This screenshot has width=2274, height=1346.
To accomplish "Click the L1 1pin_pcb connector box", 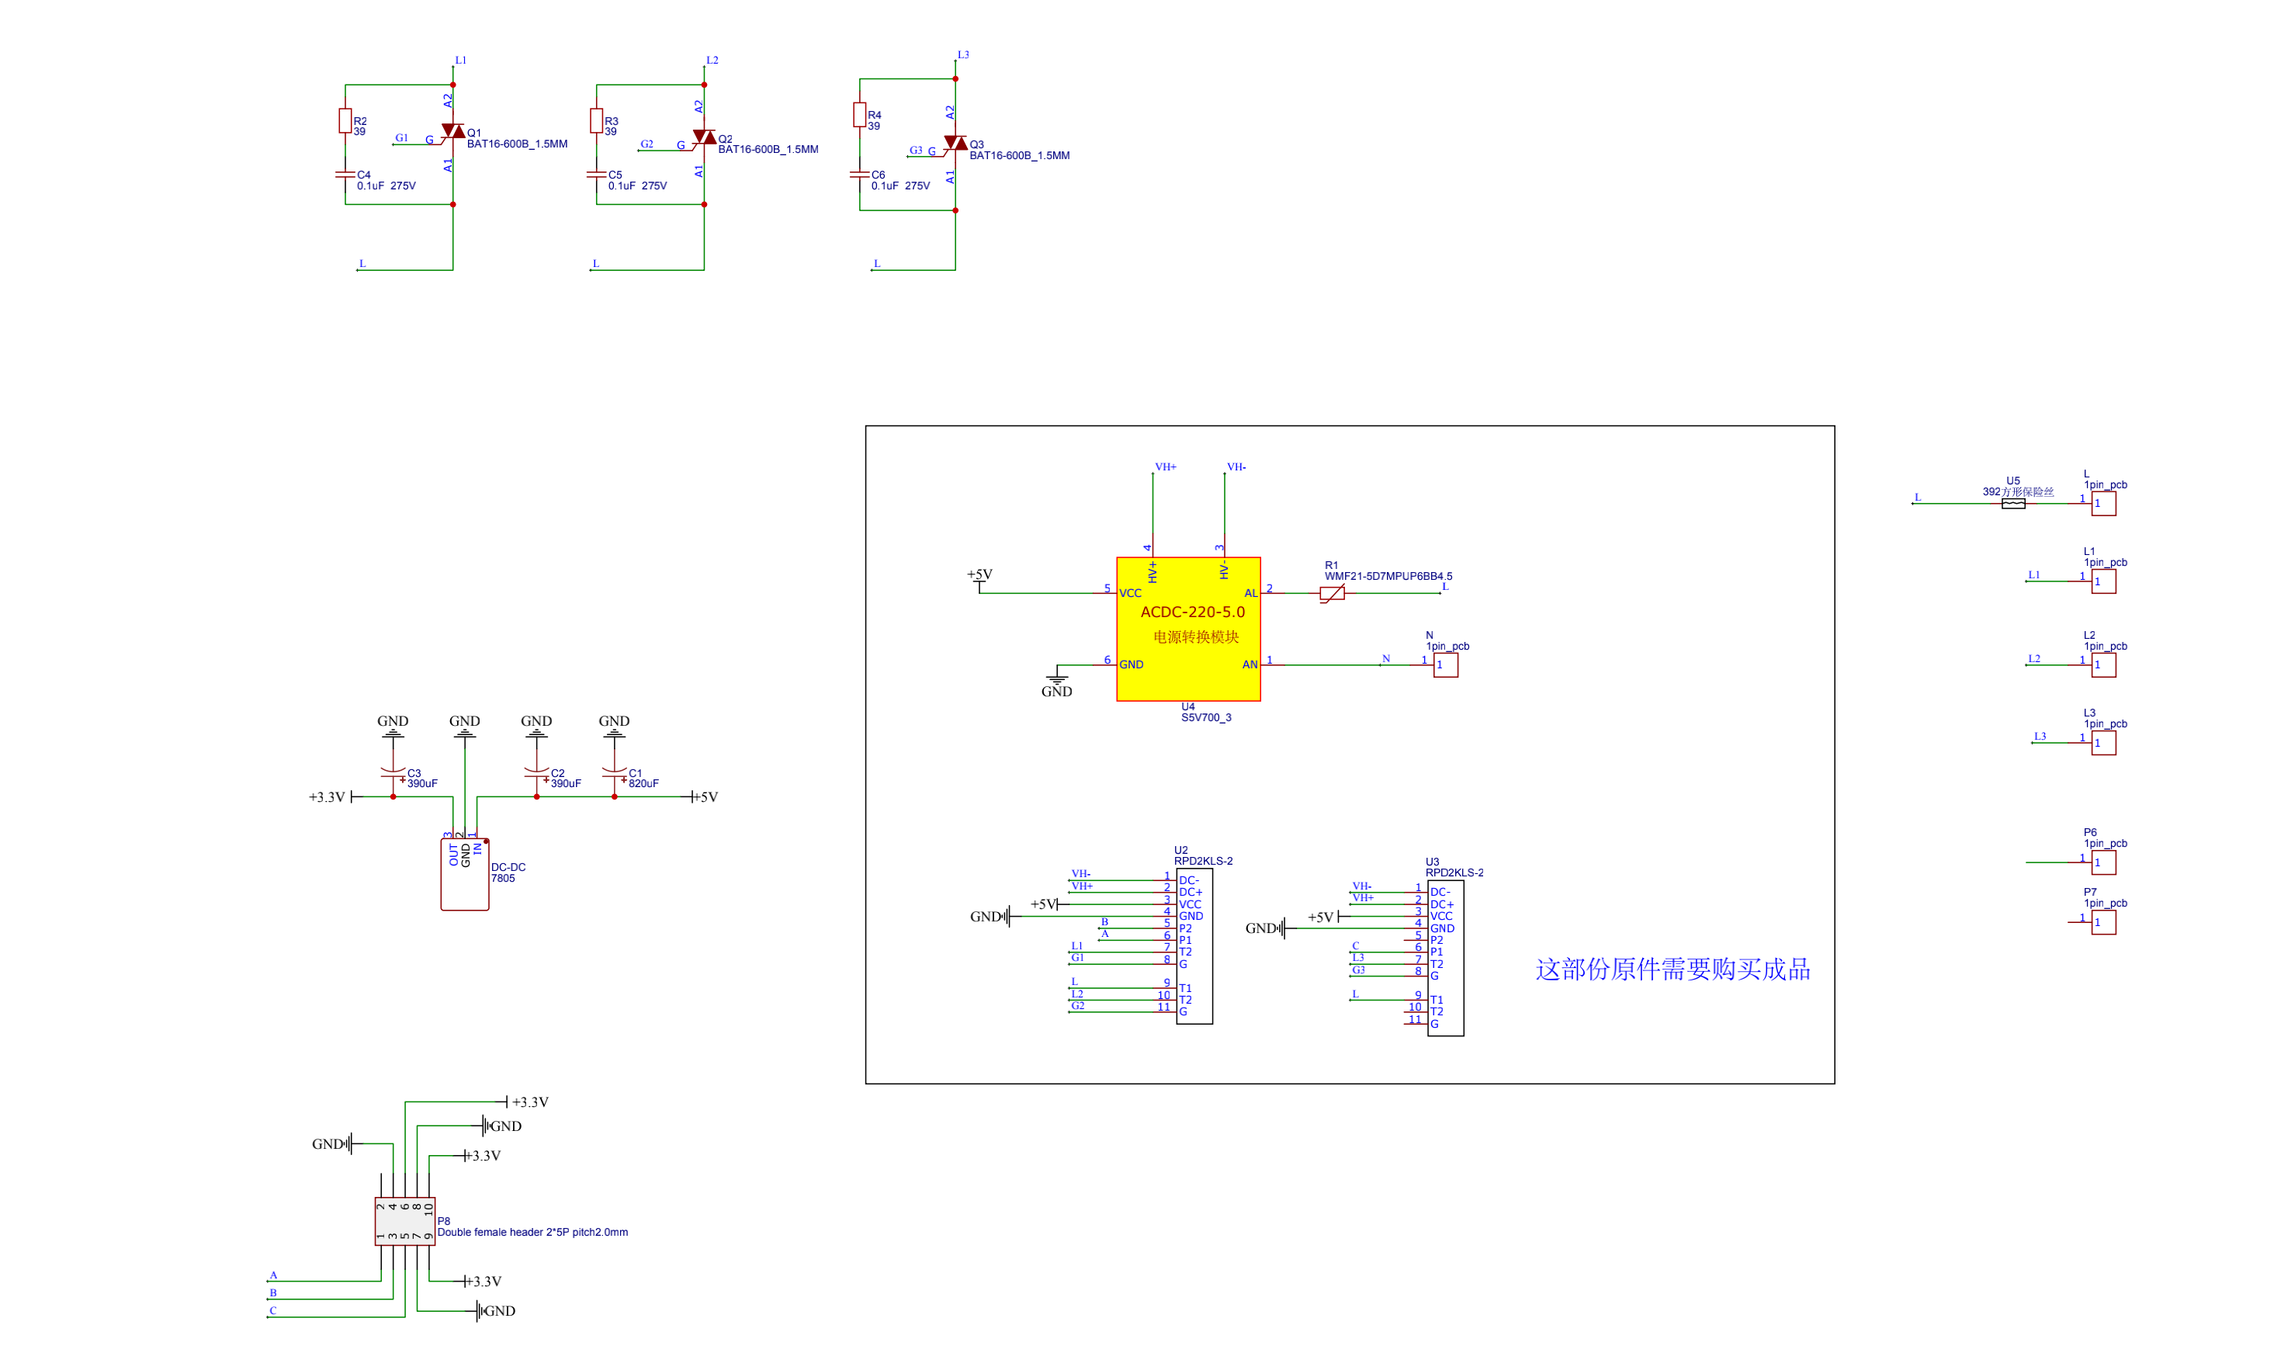I will click(x=2103, y=581).
